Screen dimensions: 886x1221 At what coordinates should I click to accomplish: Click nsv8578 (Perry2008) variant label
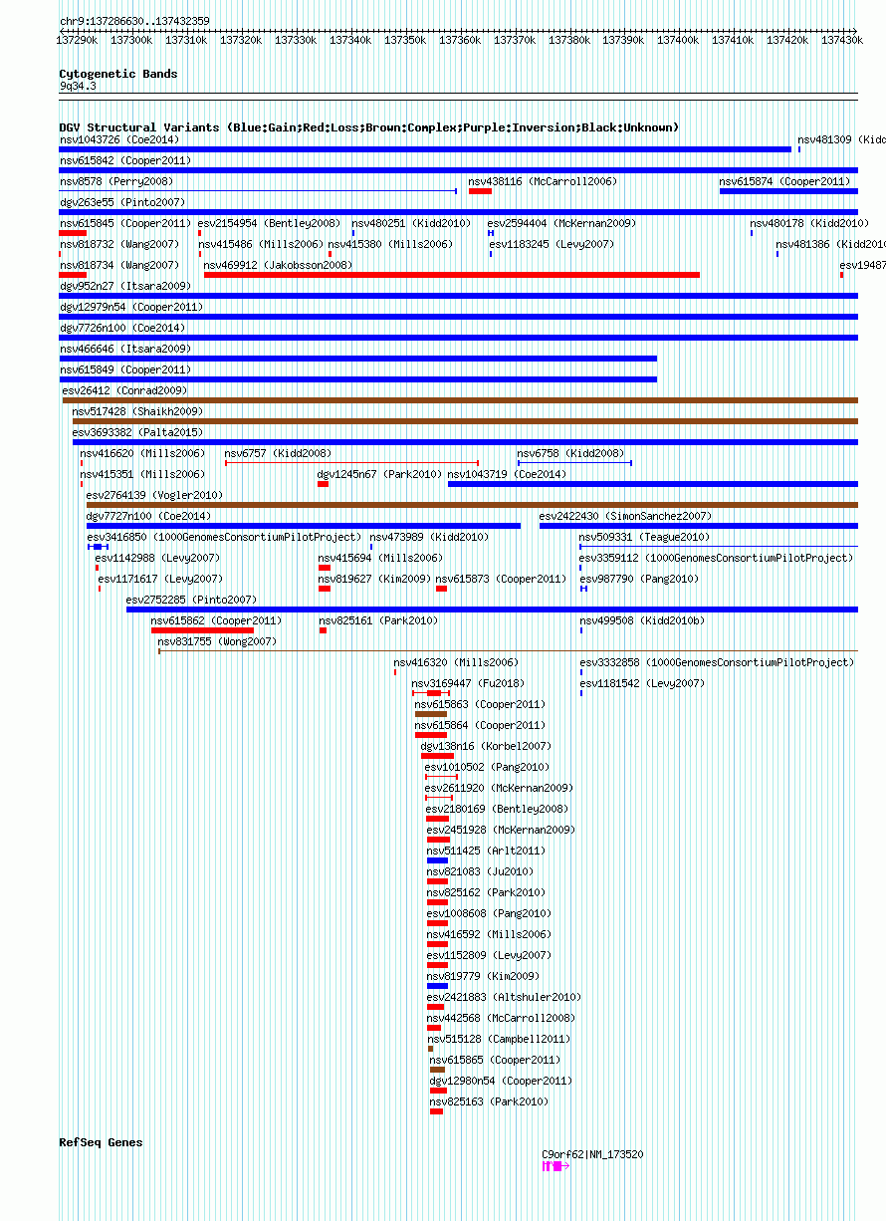click(116, 181)
